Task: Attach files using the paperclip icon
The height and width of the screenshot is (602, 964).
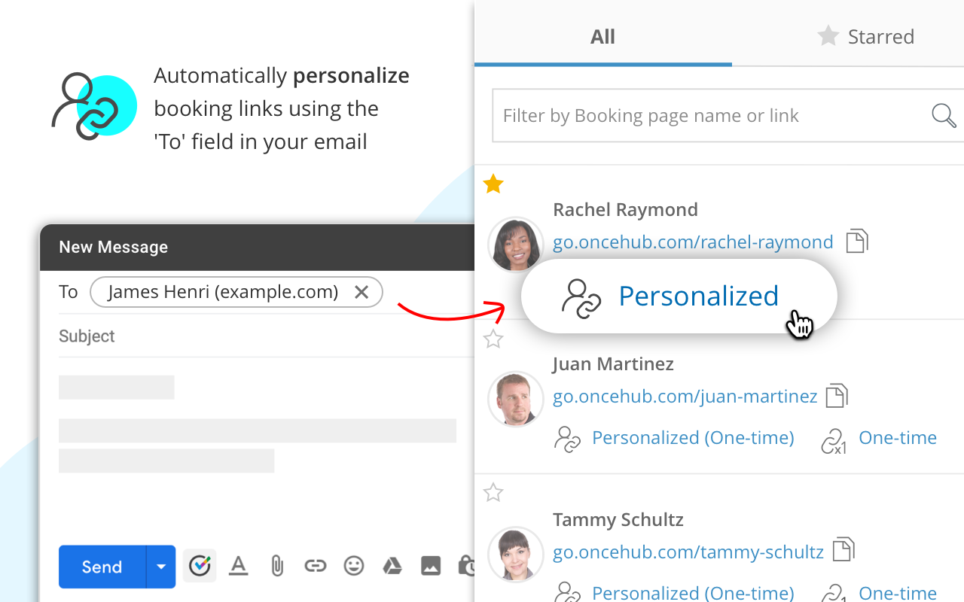Action: 277,566
